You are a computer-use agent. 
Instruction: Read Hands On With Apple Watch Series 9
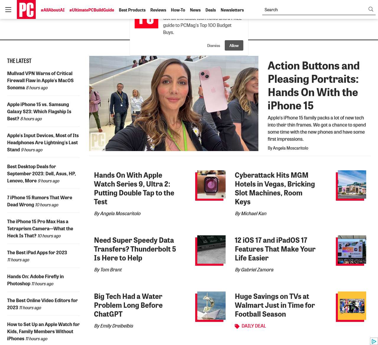pyautogui.click(x=134, y=188)
